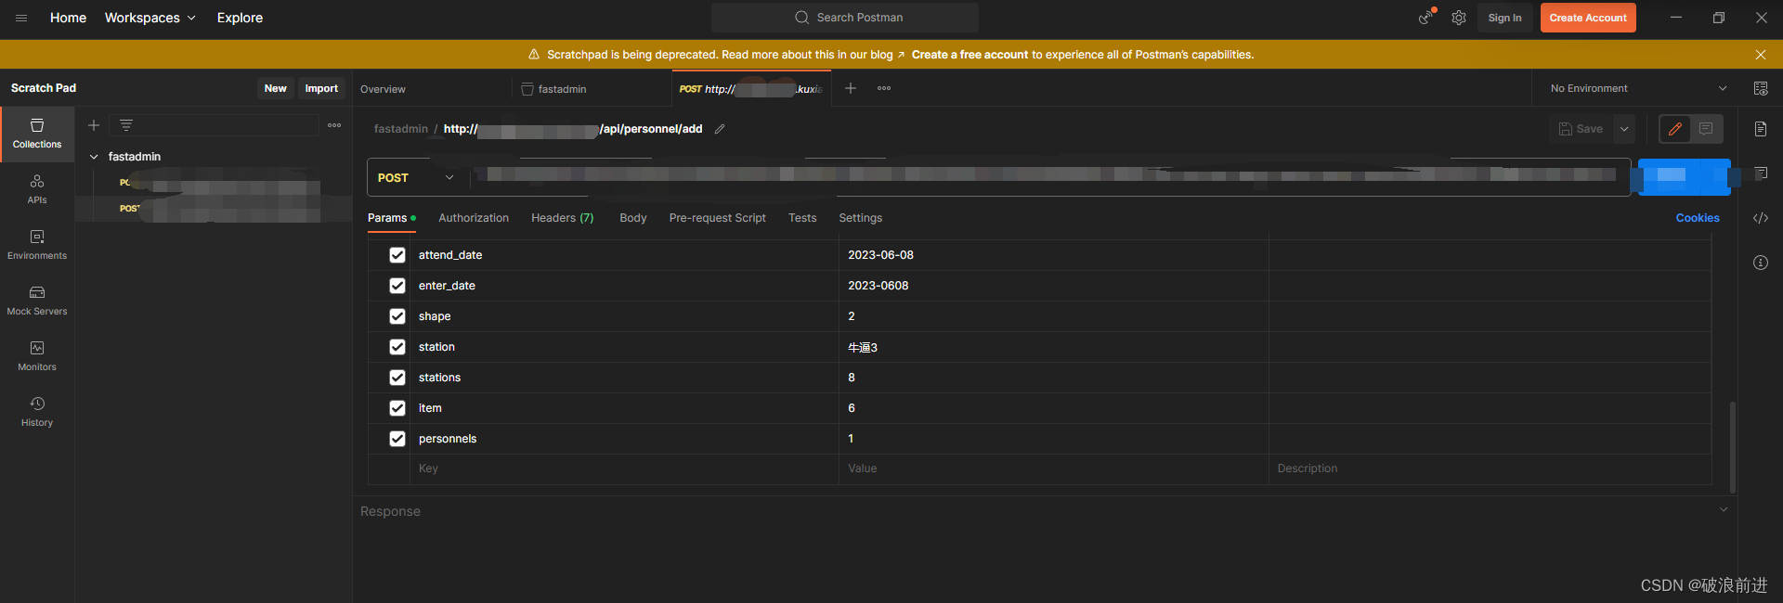
Task: Switch to the Settings tab
Action: 861,218
